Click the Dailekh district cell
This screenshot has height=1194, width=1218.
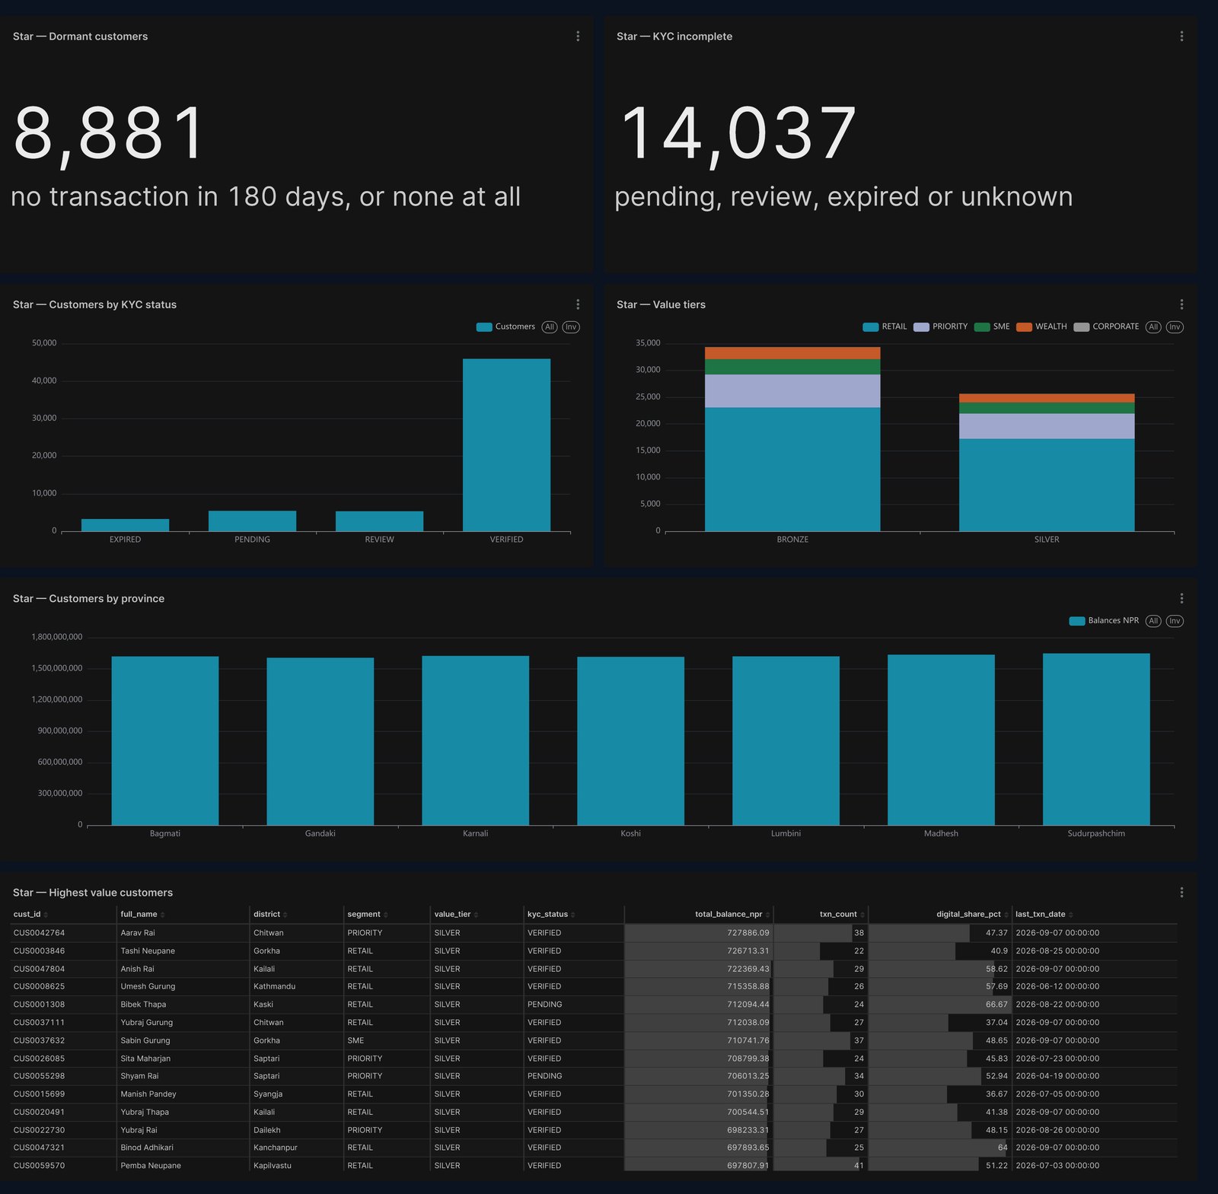coord(267,1130)
